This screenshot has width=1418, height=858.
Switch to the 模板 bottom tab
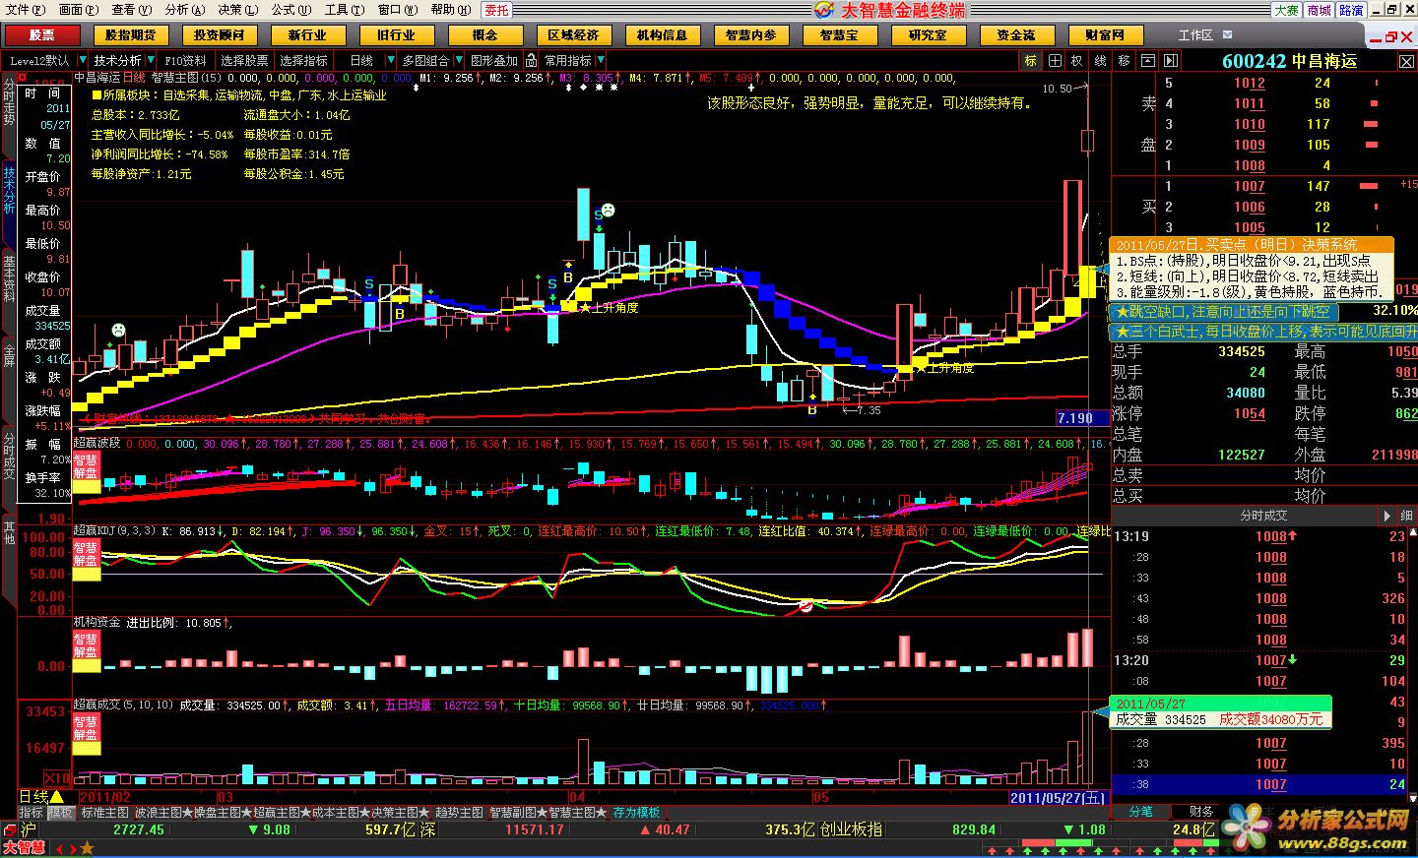point(61,813)
